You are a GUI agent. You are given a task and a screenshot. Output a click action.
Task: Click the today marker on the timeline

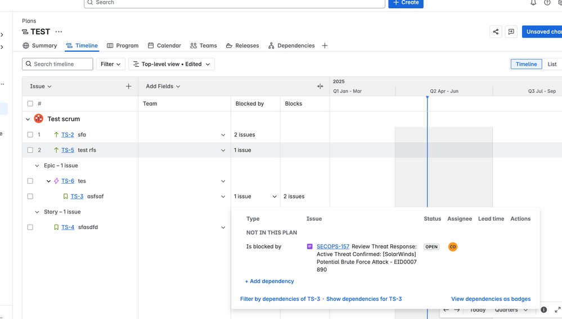(427, 98)
